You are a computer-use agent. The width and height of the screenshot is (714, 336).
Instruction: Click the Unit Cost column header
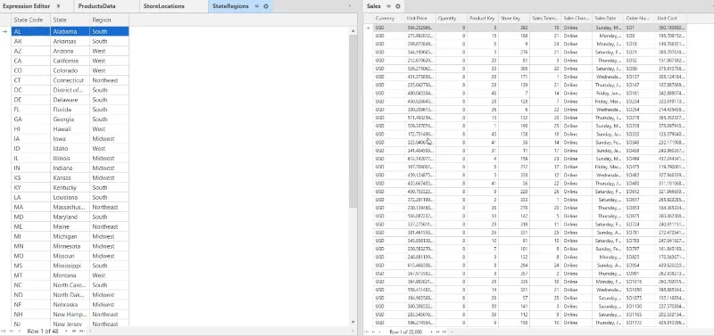pos(671,18)
